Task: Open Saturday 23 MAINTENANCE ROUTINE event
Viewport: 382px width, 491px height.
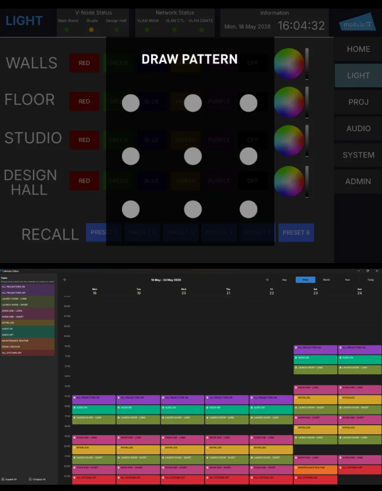Action: (x=315, y=469)
